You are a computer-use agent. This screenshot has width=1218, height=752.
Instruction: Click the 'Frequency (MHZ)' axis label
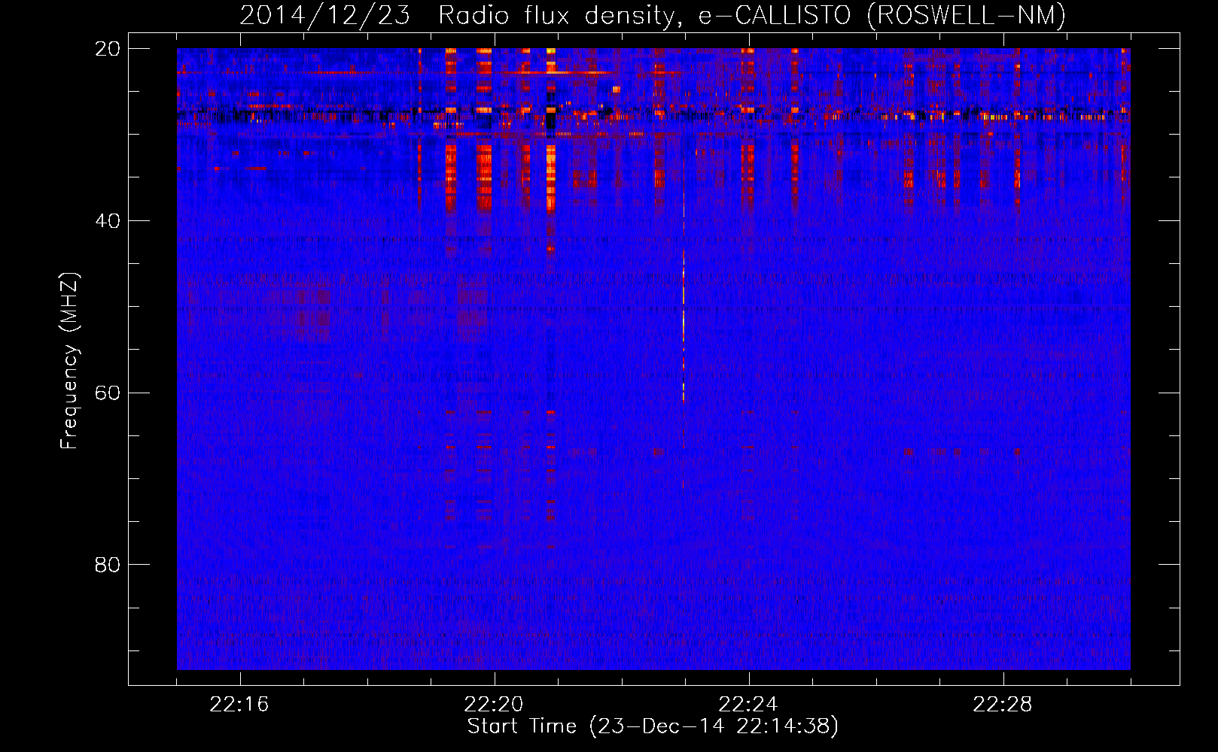point(69,361)
